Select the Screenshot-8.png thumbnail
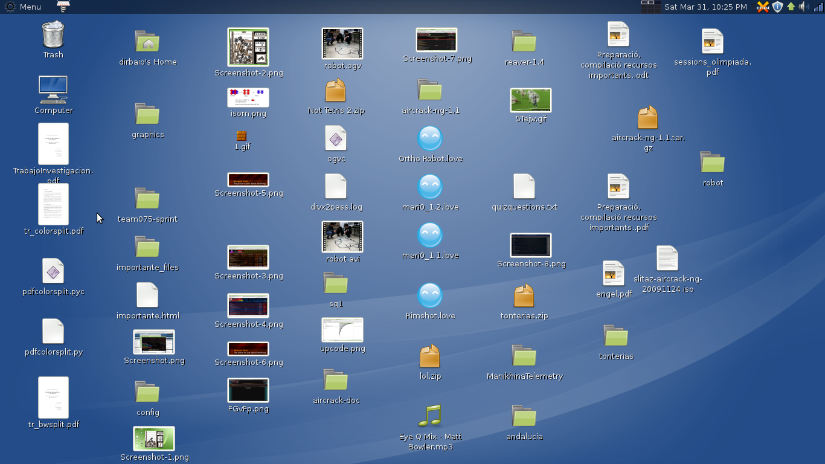Screen dimensions: 825x464 (531, 245)
